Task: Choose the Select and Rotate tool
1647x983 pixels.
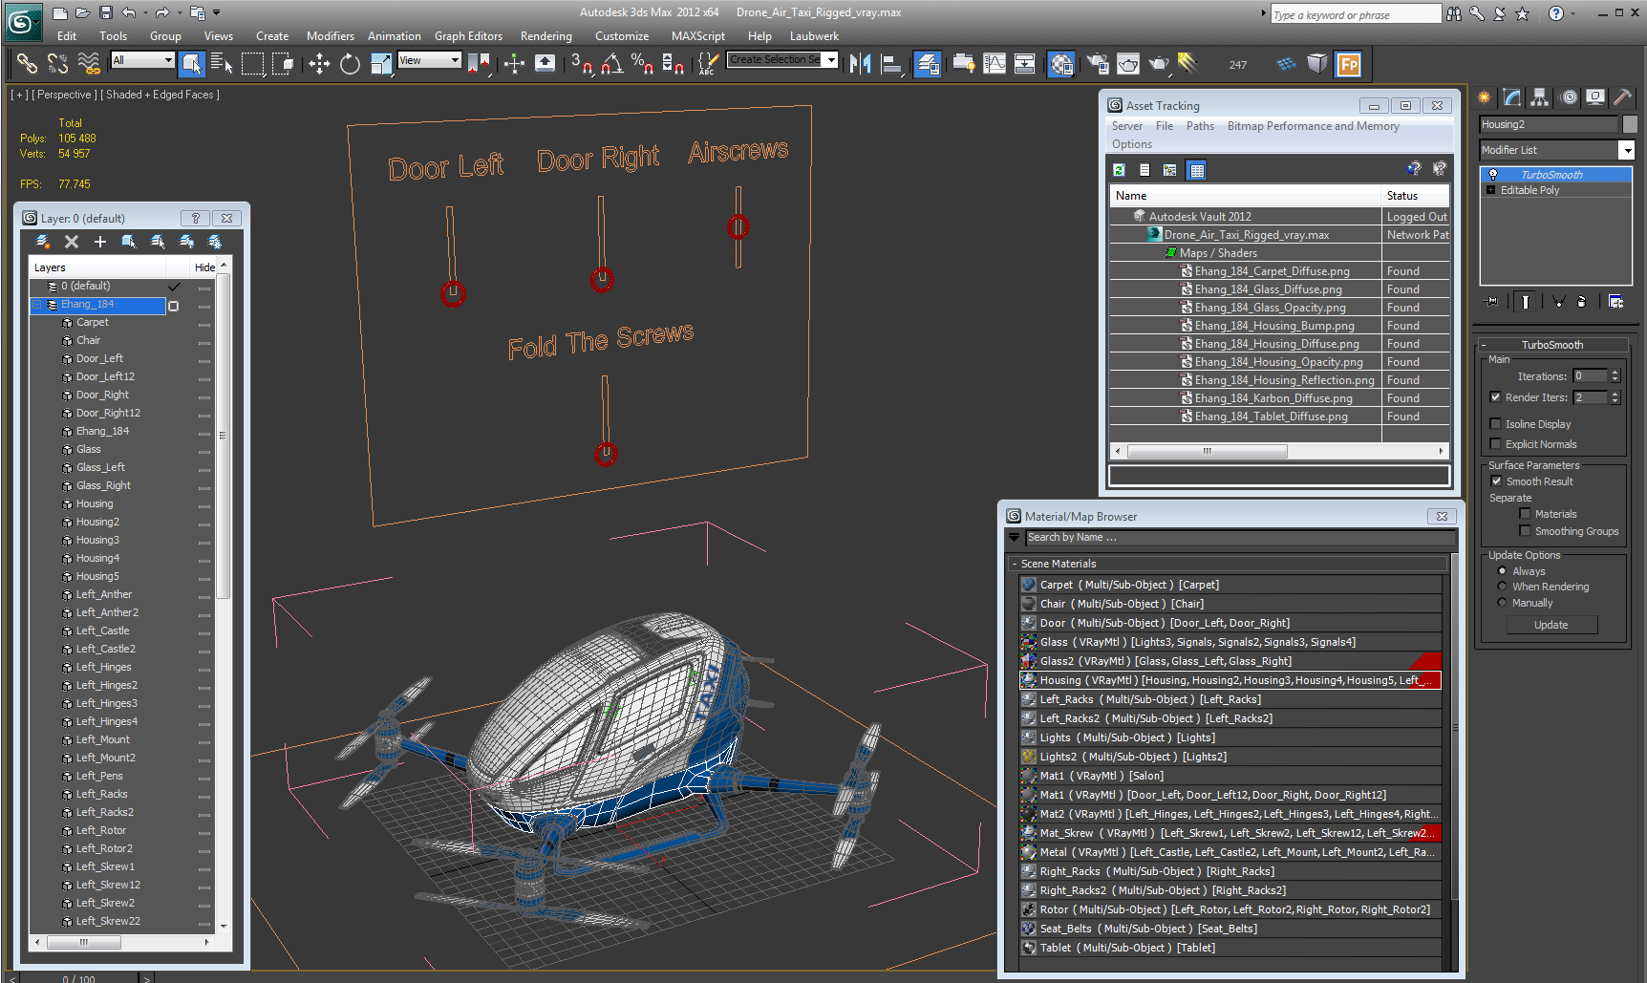Action: (x=350, y=64)
